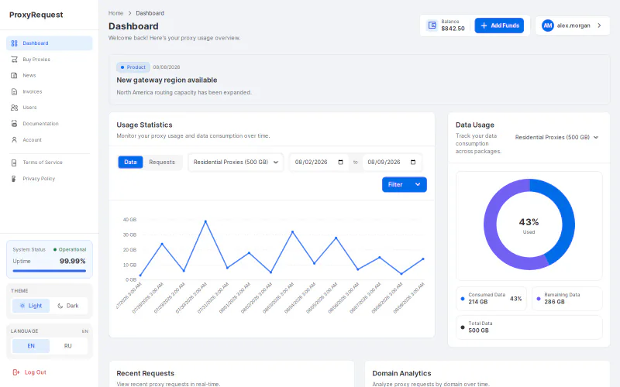Screen dimensions: 620x387
Task: Click the New gateway region available headline
Action: (167, 80)
